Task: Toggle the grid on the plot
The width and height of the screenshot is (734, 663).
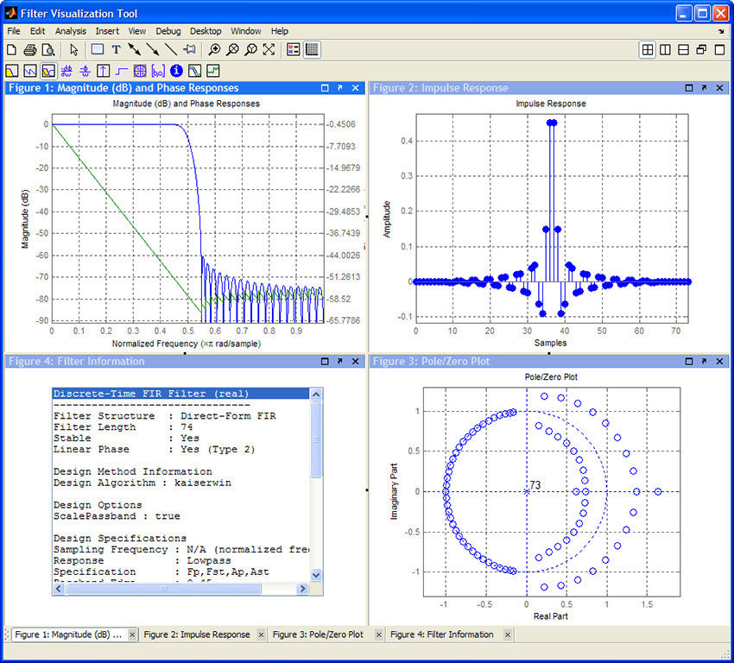Action: point(312,49)
